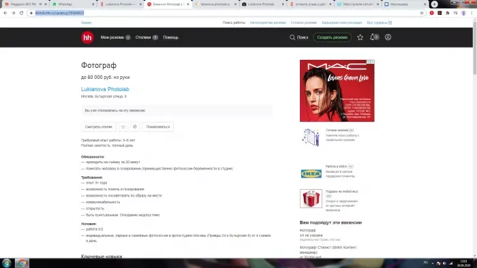Click the Пожаловаться button
This screenshot has width=477, height=268.
coord(158,127)
